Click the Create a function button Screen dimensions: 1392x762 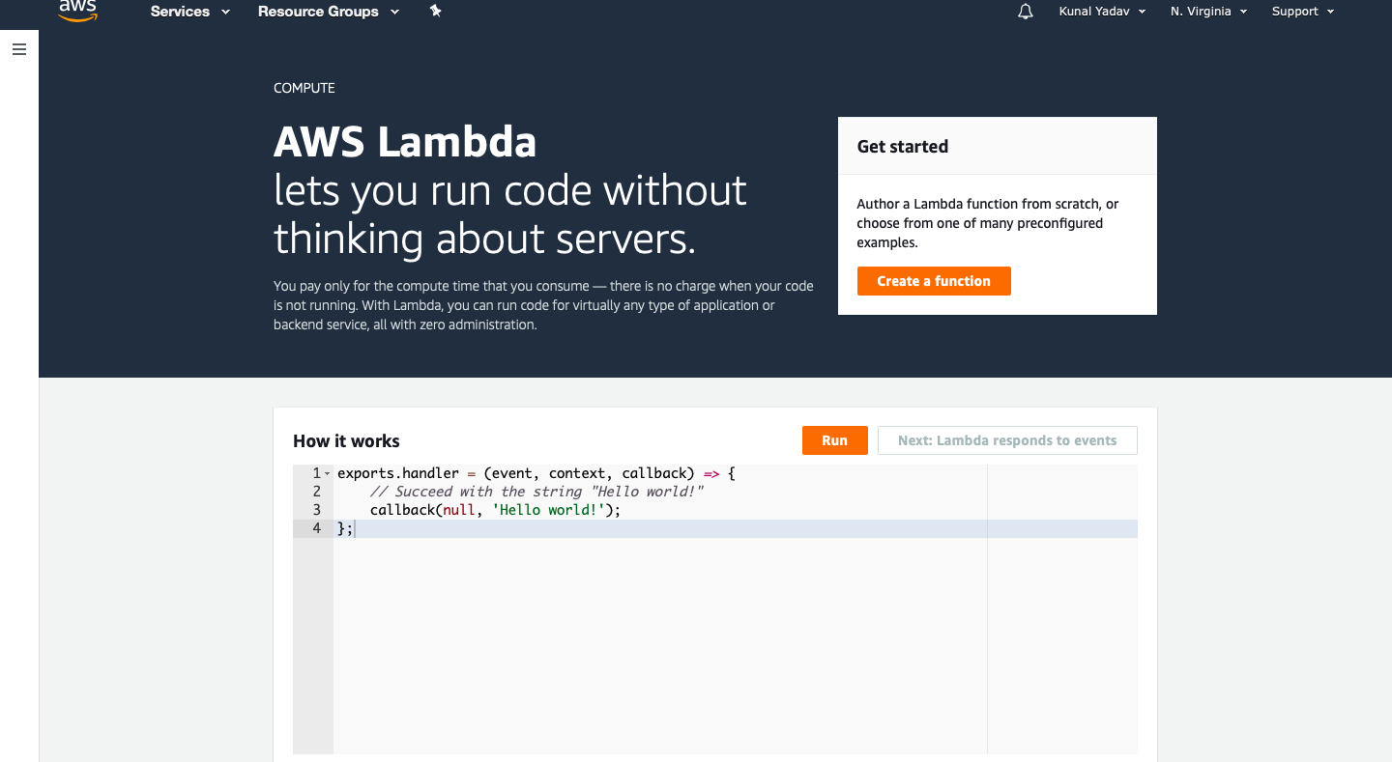pos(934,281)
